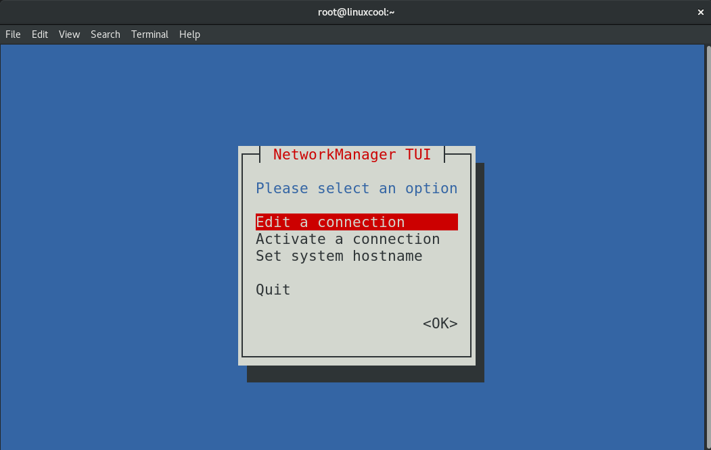Click the root@linuxcool window title bar
Screen dimensions: 711x450
click(355, 12)
